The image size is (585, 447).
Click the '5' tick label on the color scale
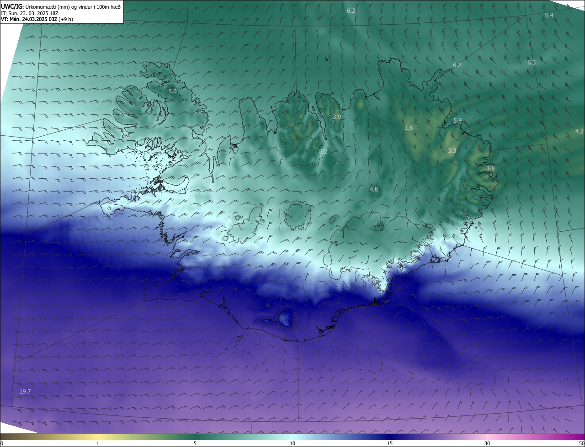[195, 443]
